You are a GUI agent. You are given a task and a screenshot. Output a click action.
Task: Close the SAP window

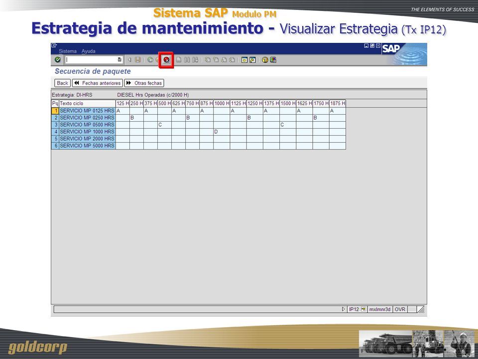tap(378, 46)
